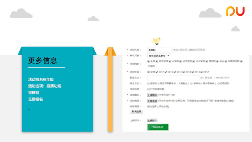The image size is (252, 142).
Task: Enable the 打开投票功能 checkbox
Action: pos(148,89)
